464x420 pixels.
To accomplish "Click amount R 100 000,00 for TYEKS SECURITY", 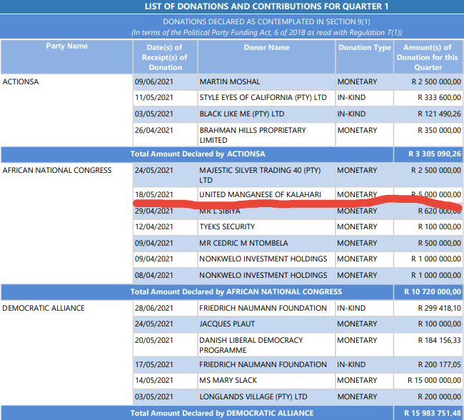I will [x=439, y=226].
